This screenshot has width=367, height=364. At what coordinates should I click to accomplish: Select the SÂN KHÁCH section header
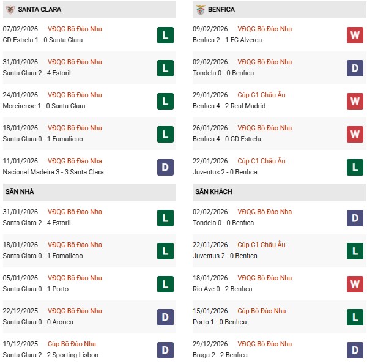pyautogui.click(x=215, y=191)
